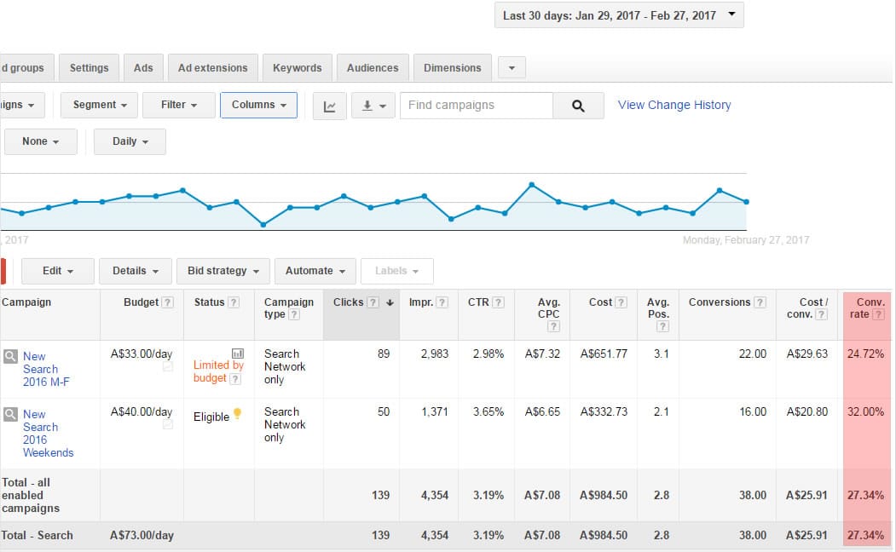Click the Budget column help icon
This screenshot has width=896, height=552.
click(168, 302)
